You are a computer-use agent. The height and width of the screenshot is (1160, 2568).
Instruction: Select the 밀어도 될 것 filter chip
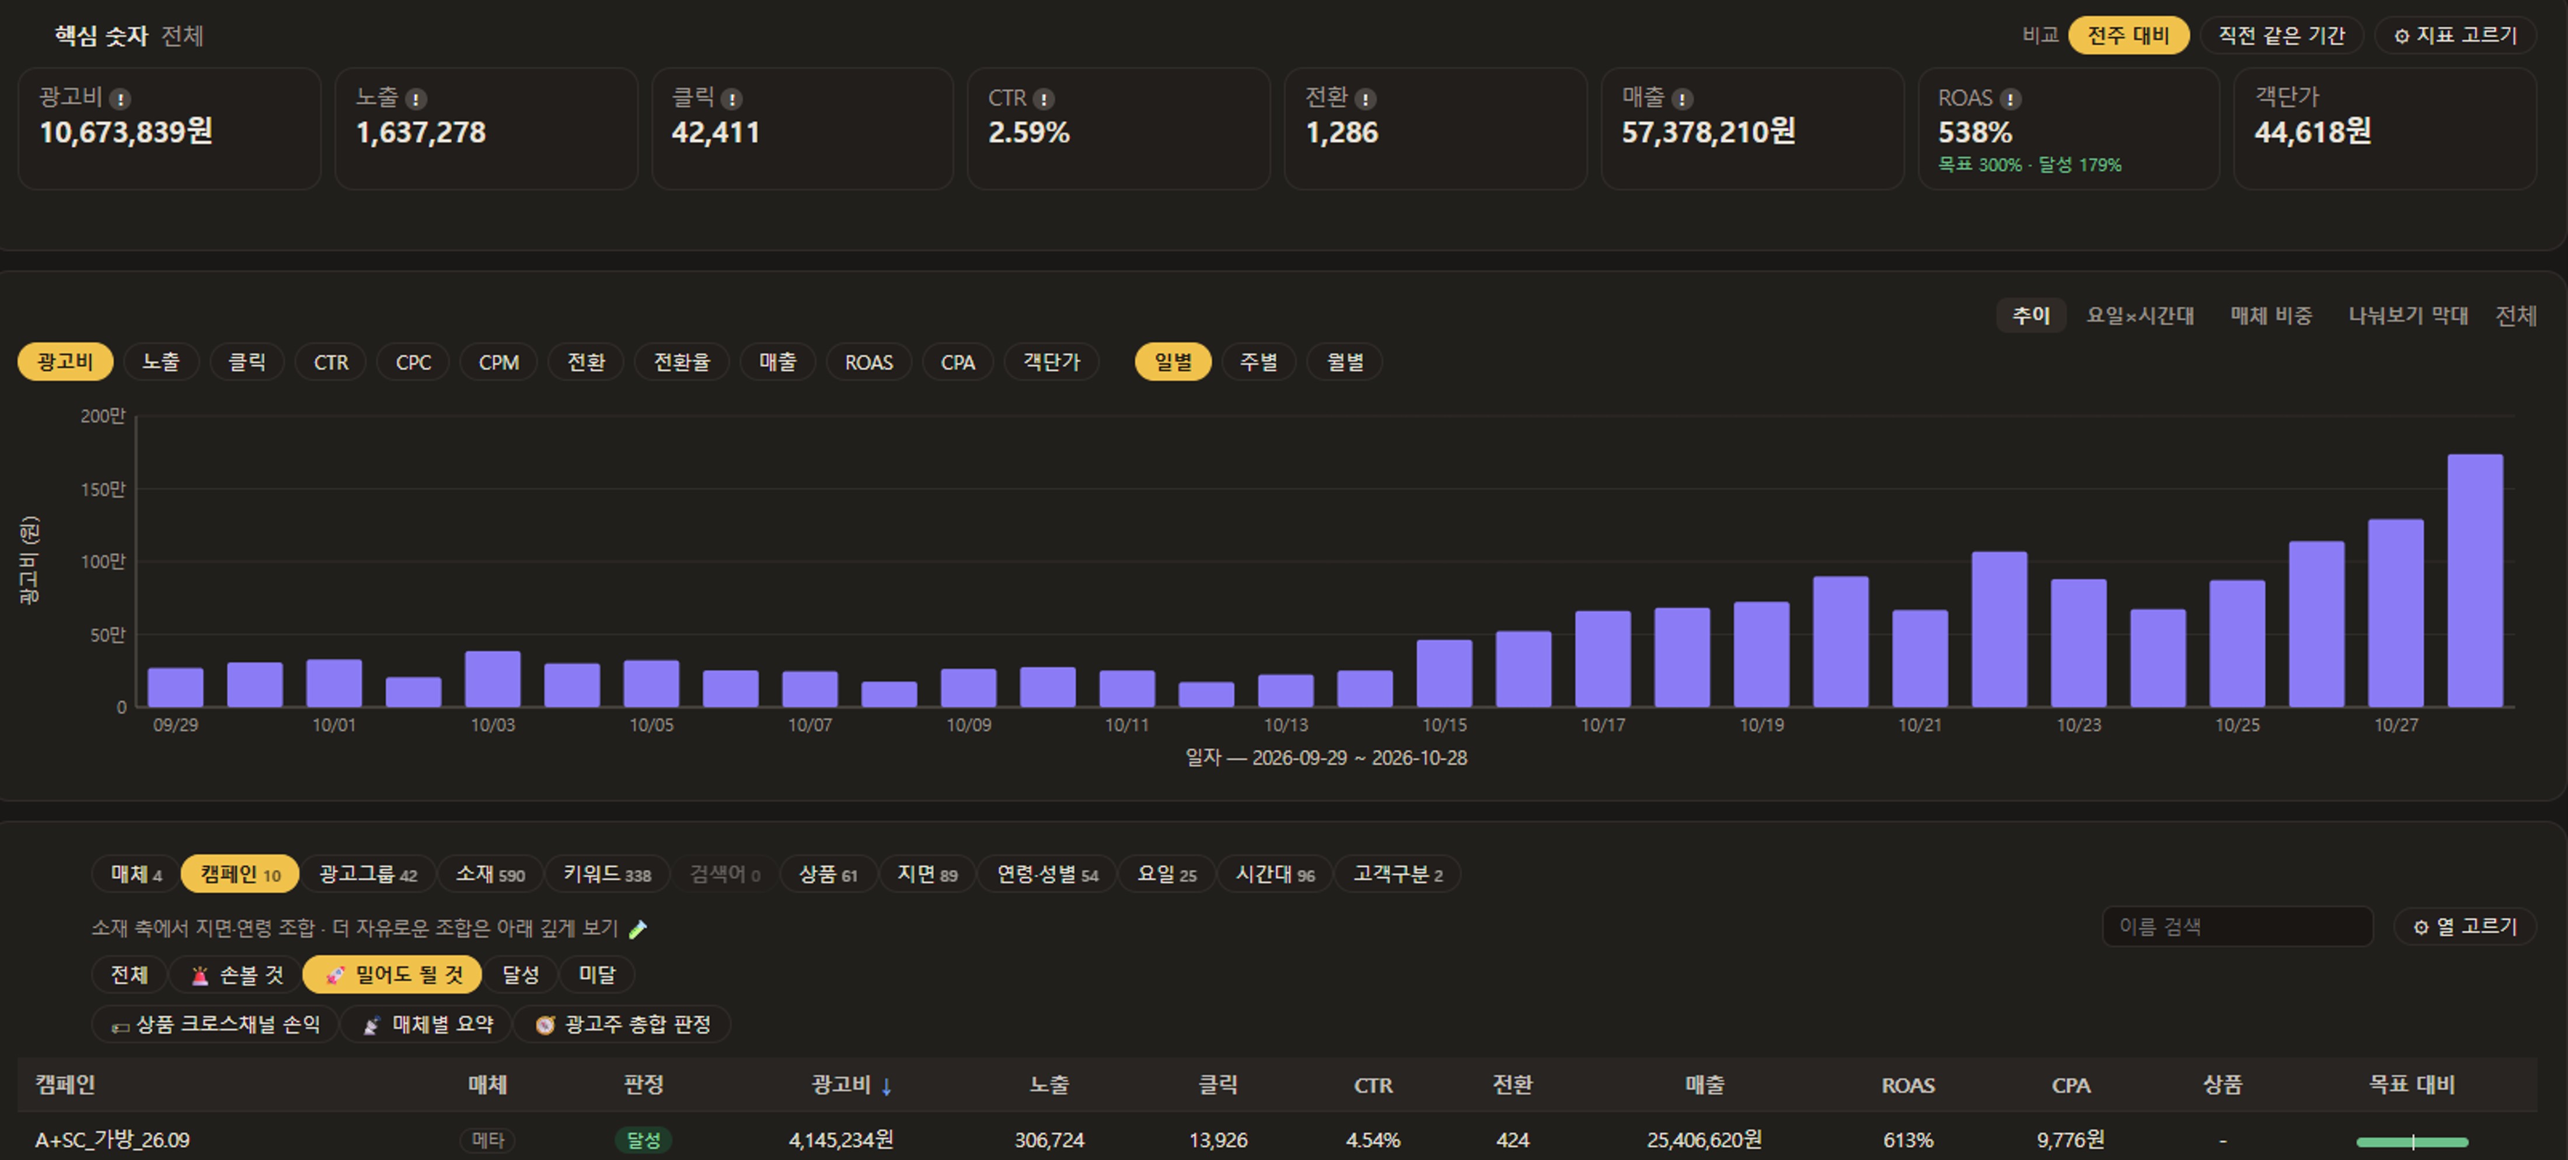[393, 975]
